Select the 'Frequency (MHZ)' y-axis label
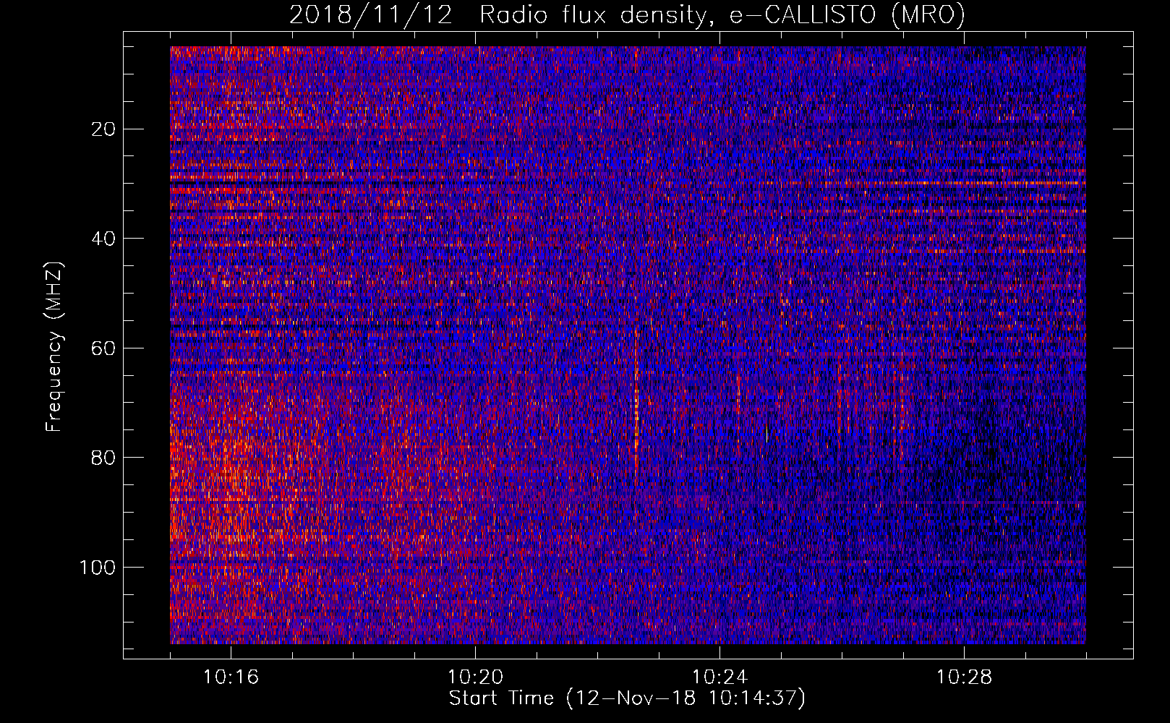This screenshot has width=1170, height=723. (54, 347)
